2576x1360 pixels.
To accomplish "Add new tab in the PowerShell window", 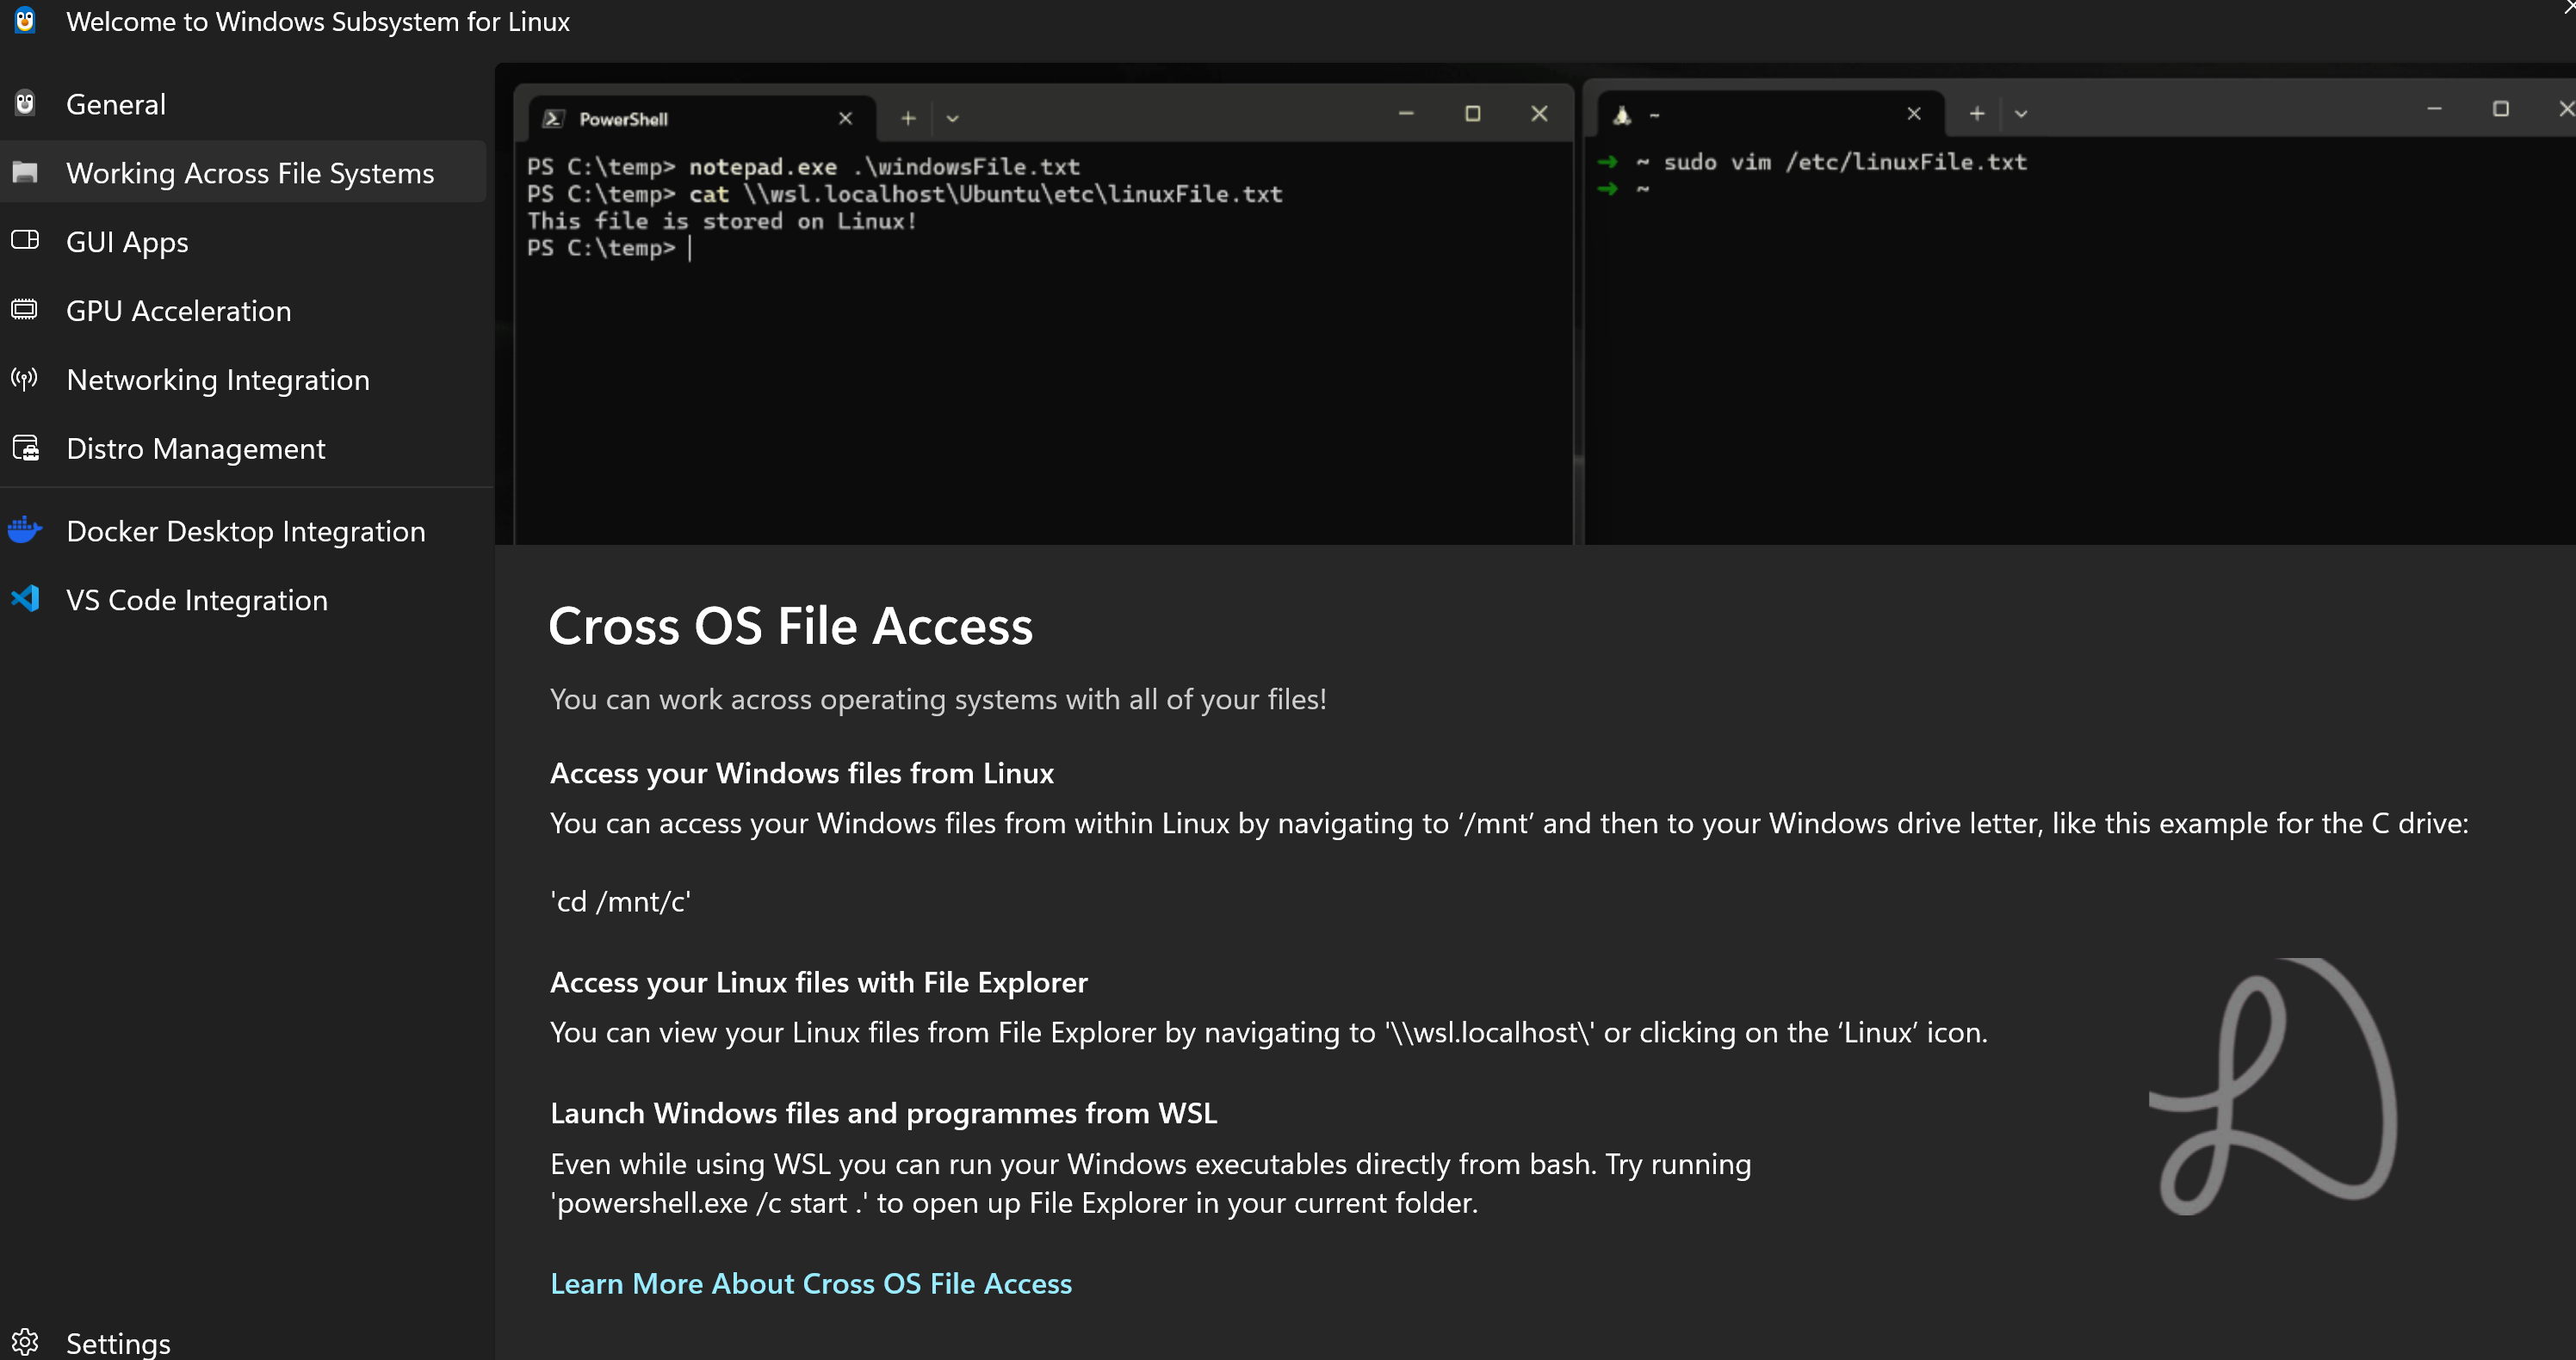I will click(x=907, y=119).
